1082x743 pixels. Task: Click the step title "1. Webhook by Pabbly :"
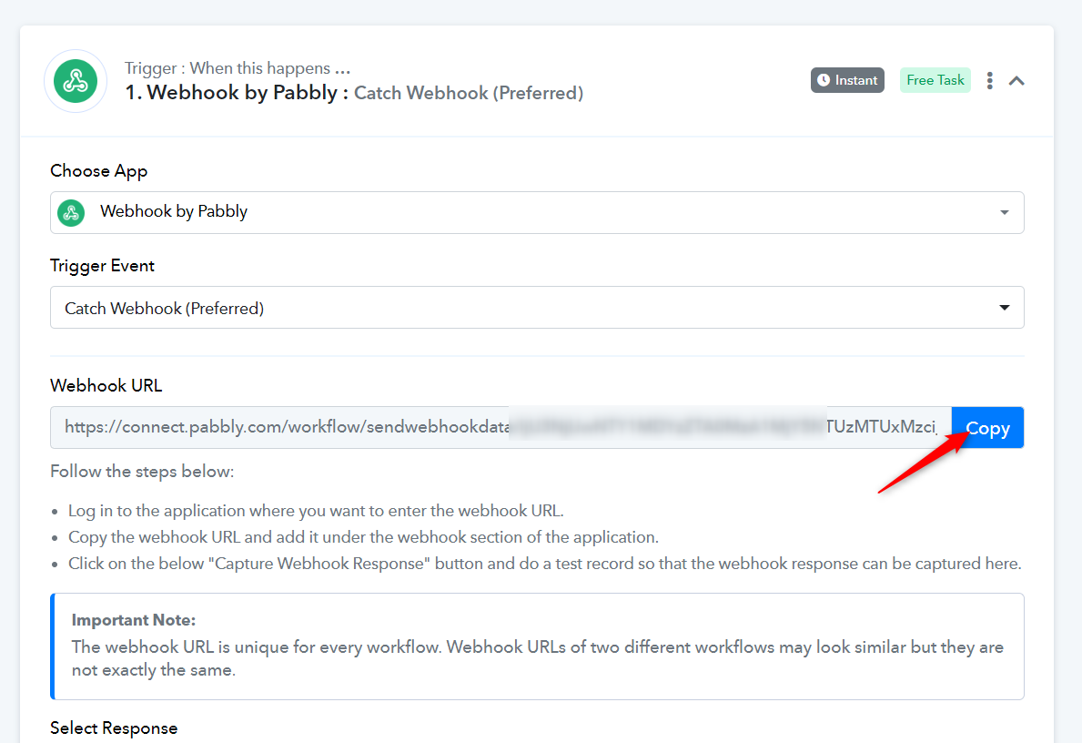pos(237,93)
